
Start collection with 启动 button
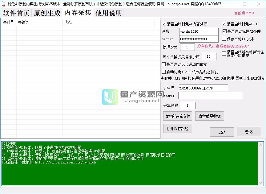coord(222,132)
